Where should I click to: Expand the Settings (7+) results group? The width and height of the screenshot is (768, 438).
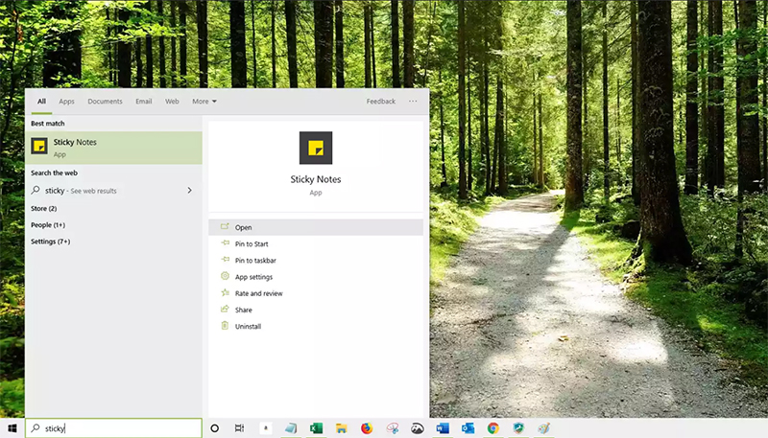(x=50, y=242)
